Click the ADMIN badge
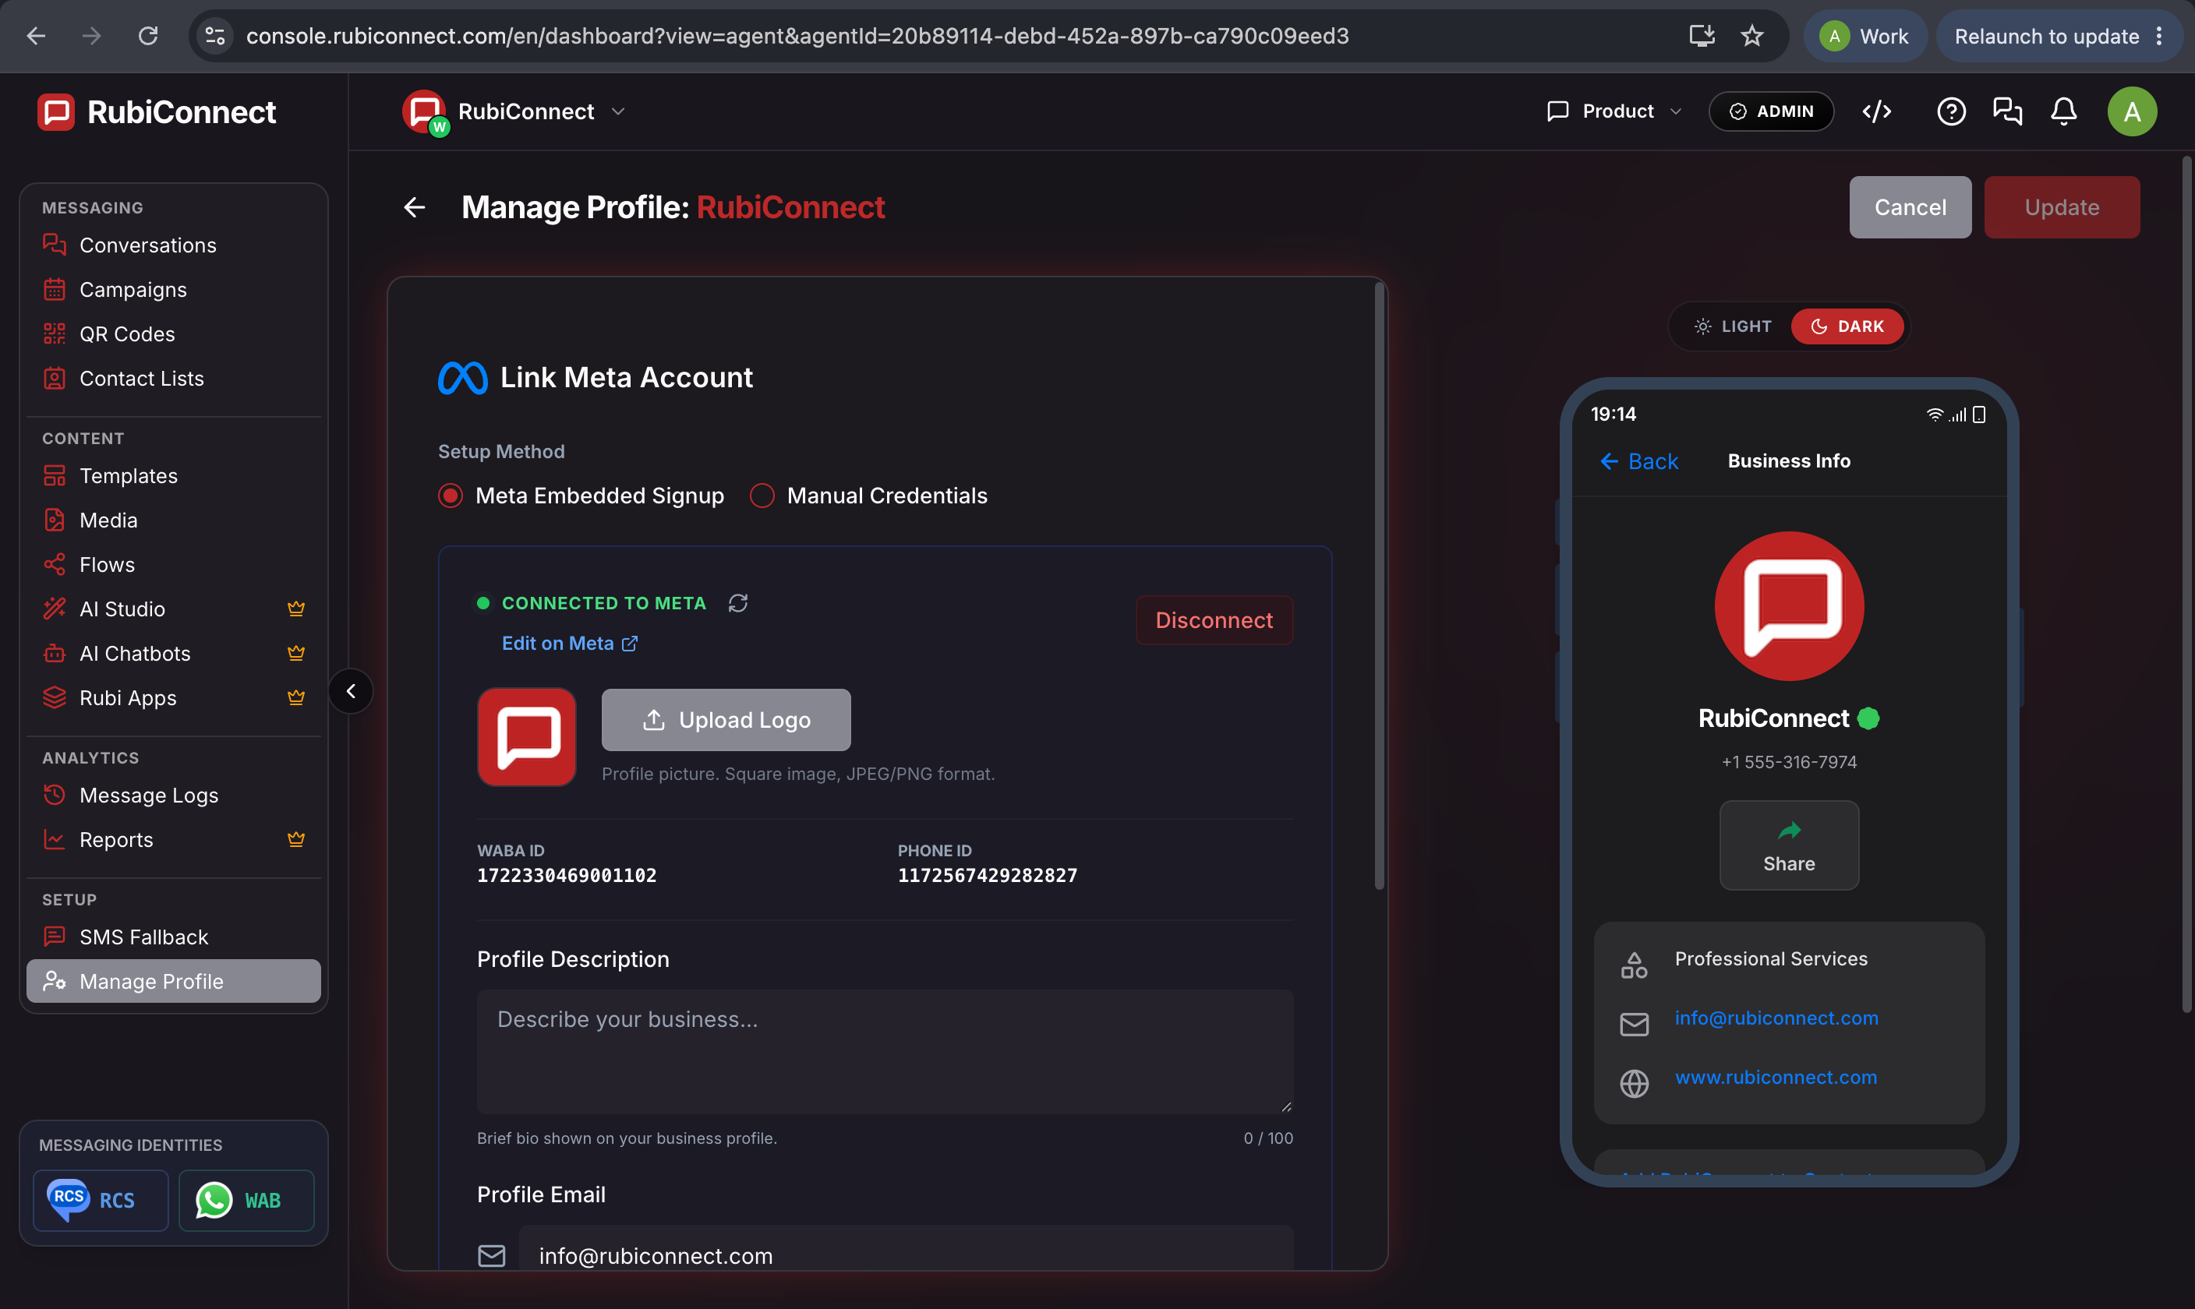This screenshot has width=2195, height=1309. tap(1772, 111)
